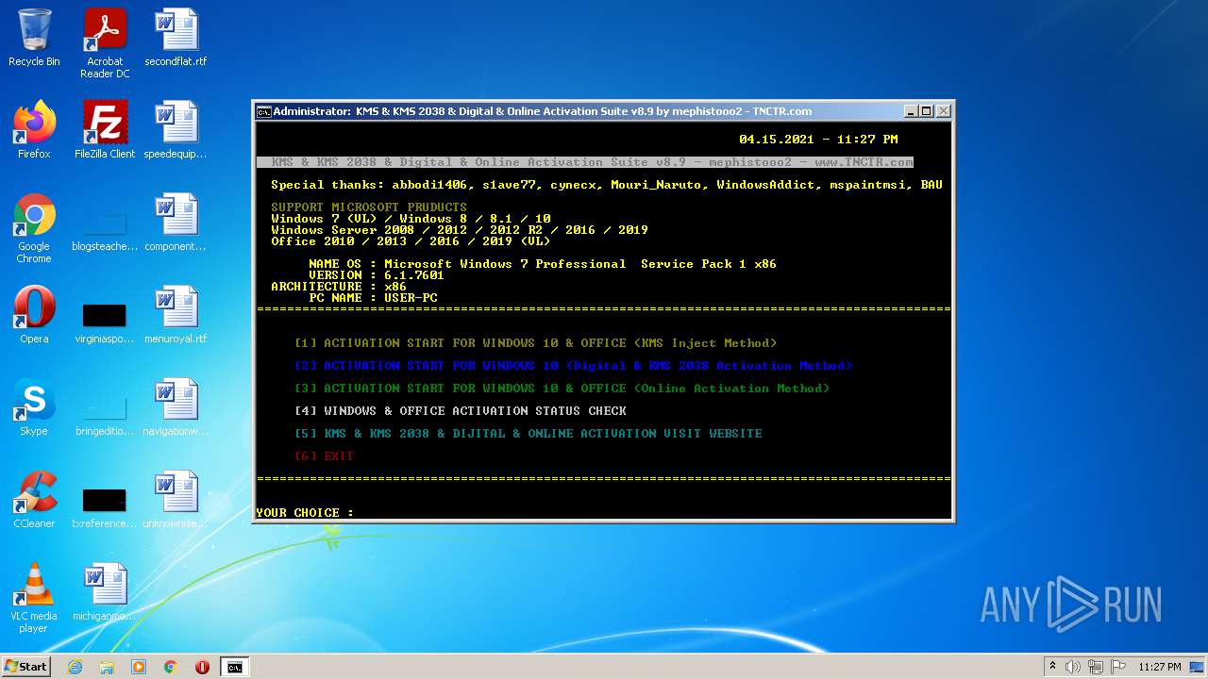Click option [5] Visit Website line
The width and height of the screenshot is (1208, 679).
pyautogui.click(x=528, y=434)
